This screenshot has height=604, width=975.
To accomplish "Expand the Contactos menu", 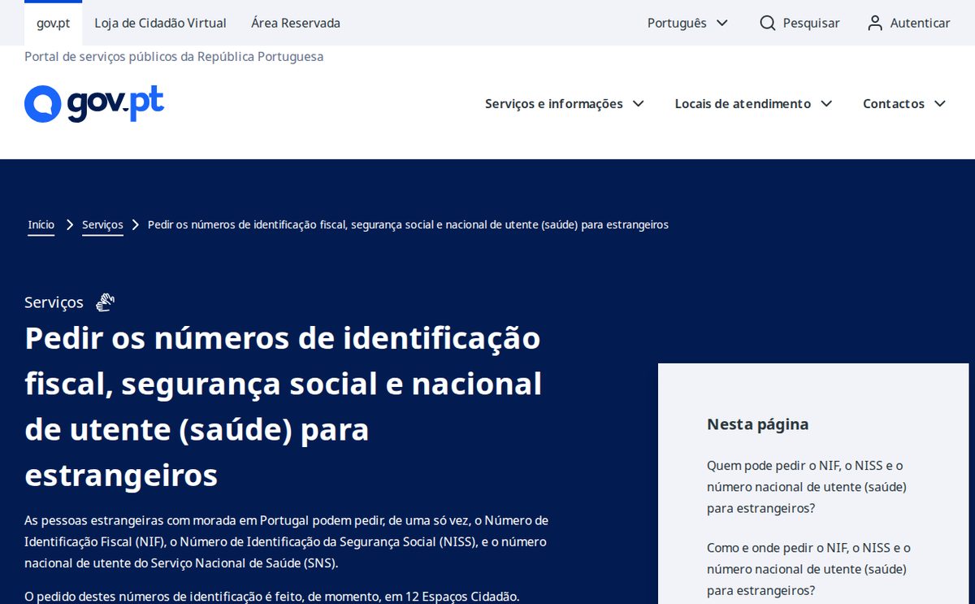I will (x=905, y=103).
